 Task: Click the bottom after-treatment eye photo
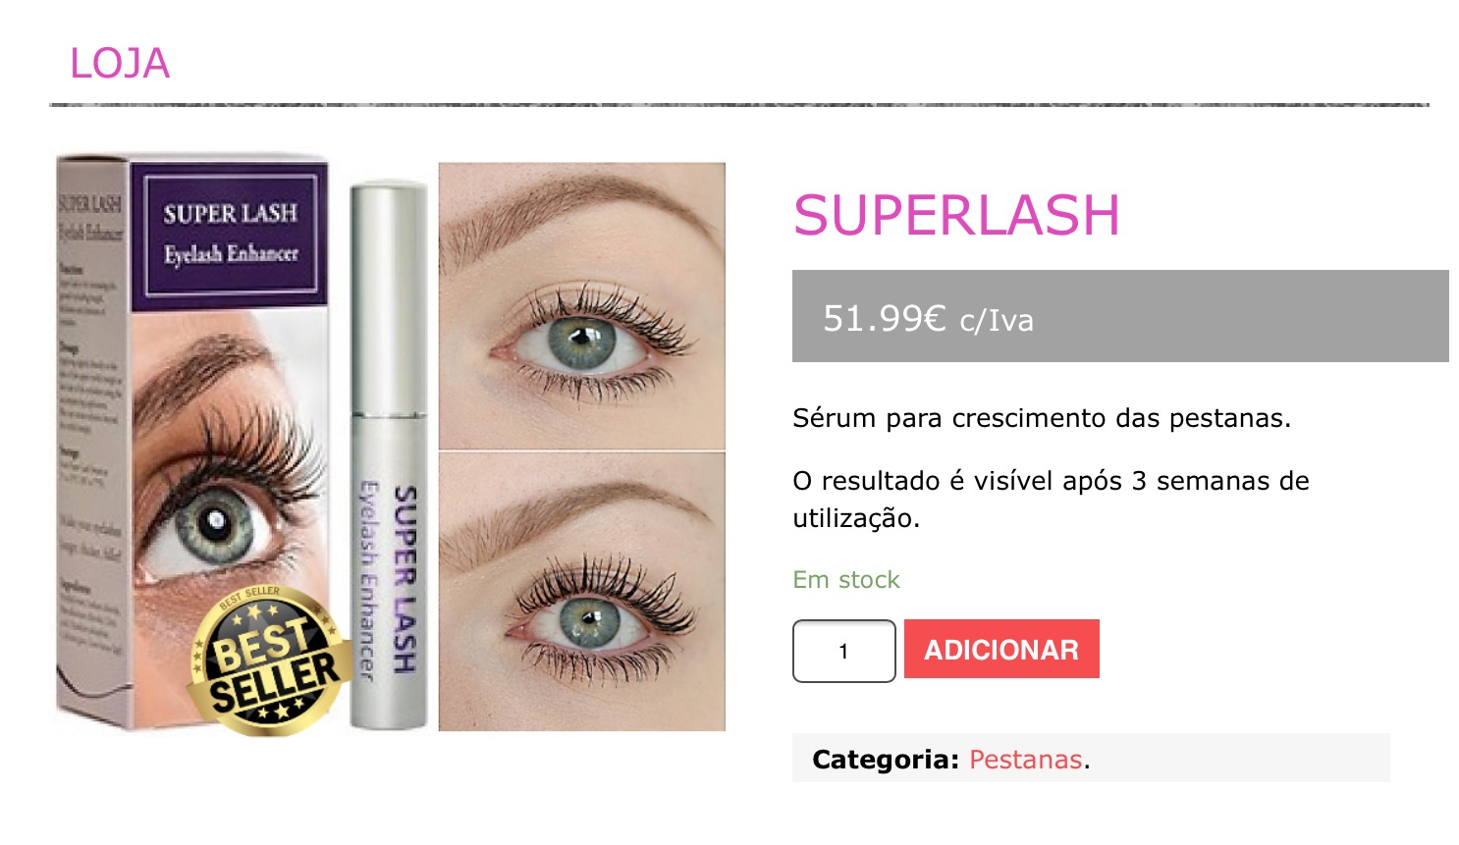pos(582,592)
